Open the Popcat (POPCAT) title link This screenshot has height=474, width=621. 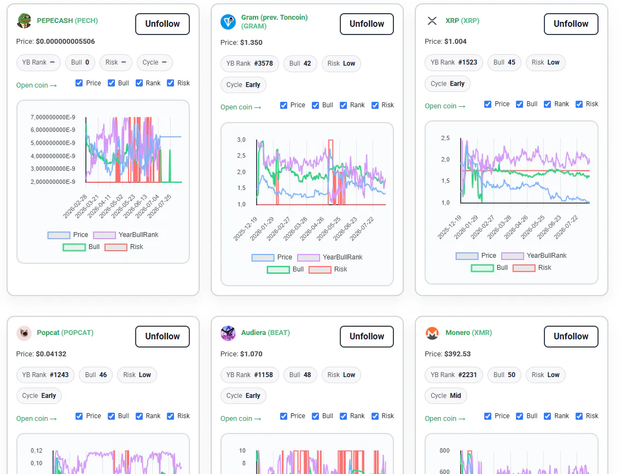click(x=65, y=333)
